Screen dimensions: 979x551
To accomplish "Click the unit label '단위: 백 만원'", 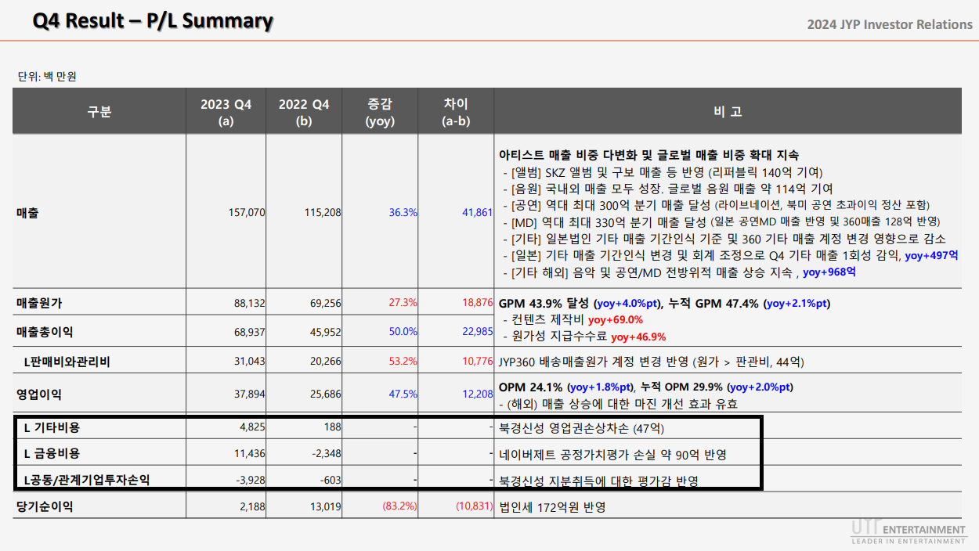I will tap(47, 77).
